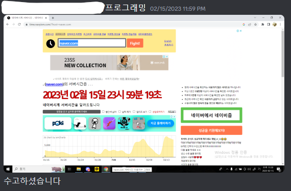This screenshot has height=191, width=291.
Task: Click the red server time 2023년 02월 15일
Action: pyautogui.click(x=102, y=95)
